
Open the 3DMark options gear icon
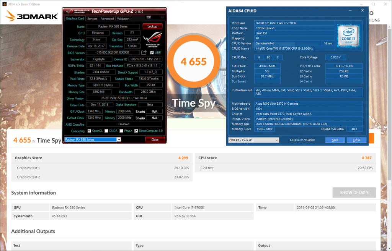371,13
